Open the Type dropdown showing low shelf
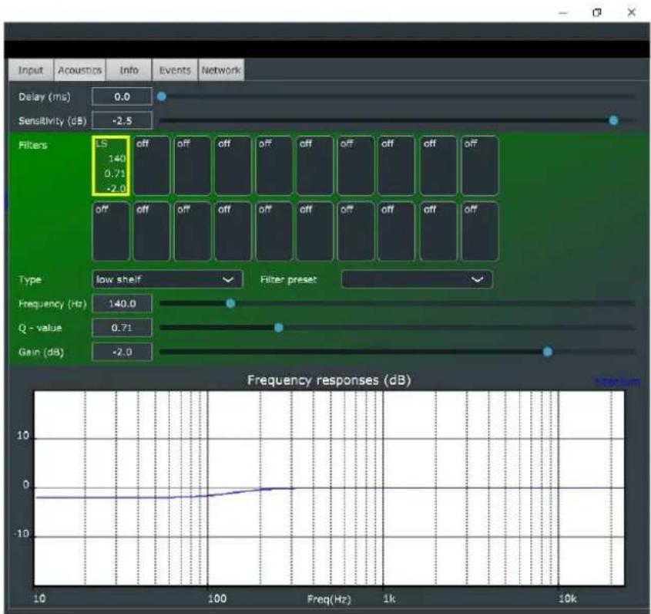The width and height of the screenshot is (651, 614). (167, 279)
